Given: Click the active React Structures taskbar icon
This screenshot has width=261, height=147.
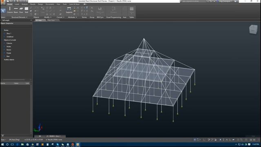Looking at the screenshot, I should pos(78,144).
